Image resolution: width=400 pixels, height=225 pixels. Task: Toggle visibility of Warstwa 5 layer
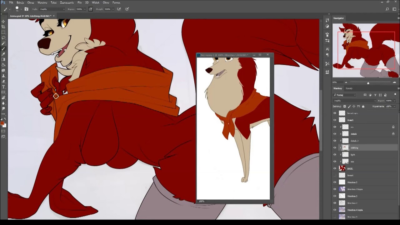(335, 182)
